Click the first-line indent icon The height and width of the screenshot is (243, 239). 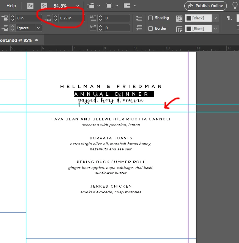pos(5,18)
